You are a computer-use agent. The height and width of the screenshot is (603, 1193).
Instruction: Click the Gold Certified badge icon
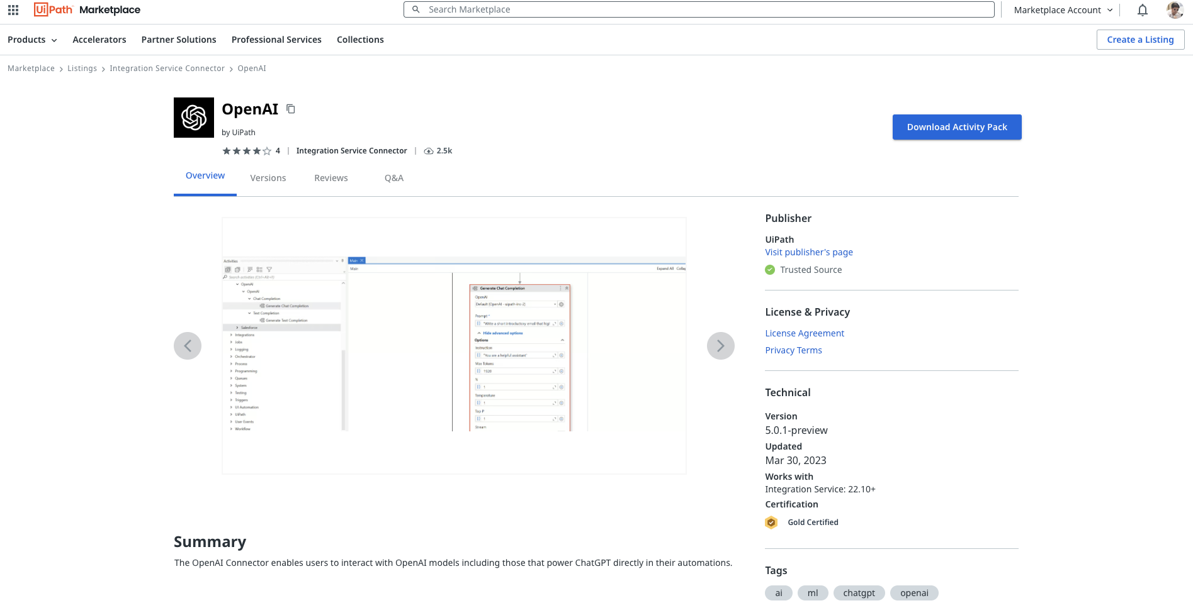tap(771, 523)
